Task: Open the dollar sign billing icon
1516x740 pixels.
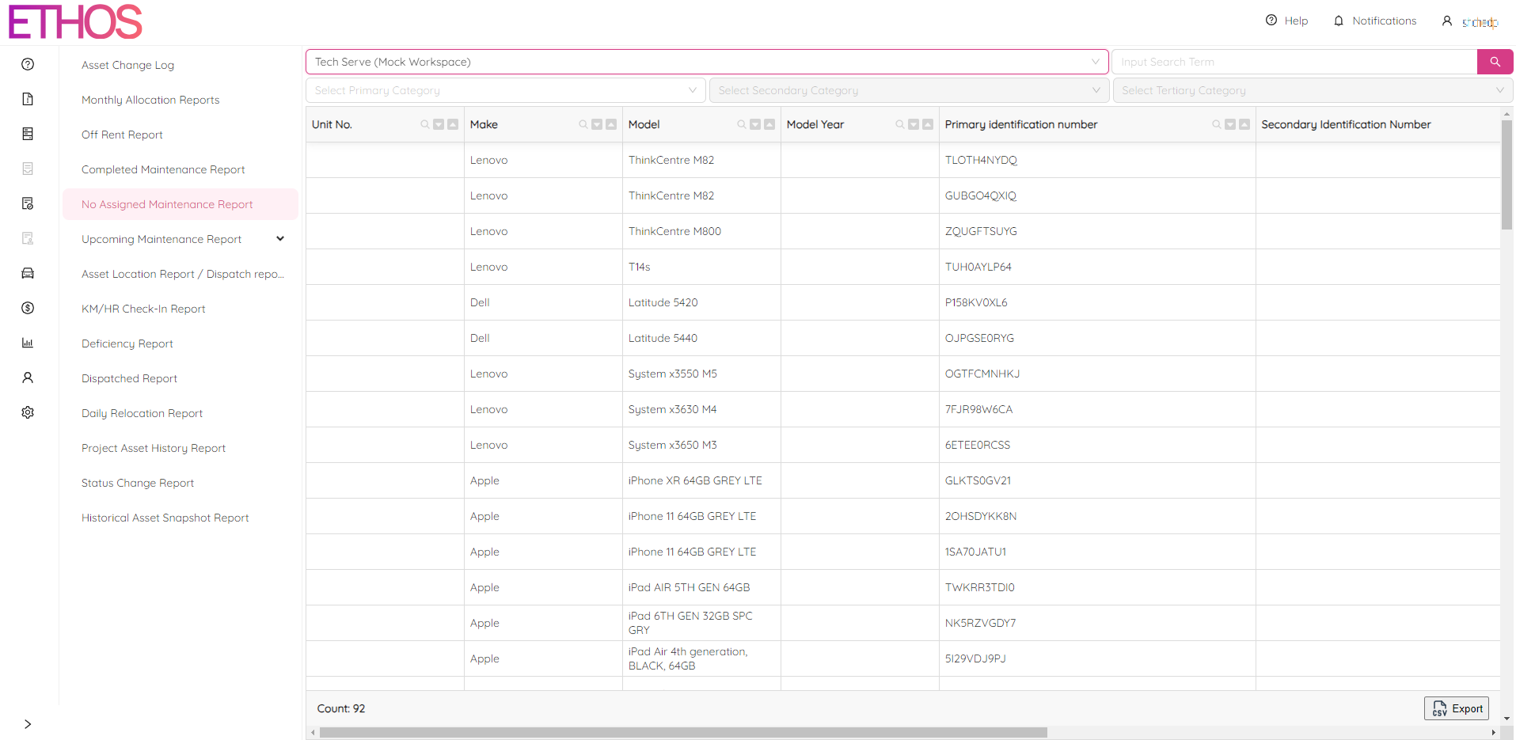Action: [28, 308]
